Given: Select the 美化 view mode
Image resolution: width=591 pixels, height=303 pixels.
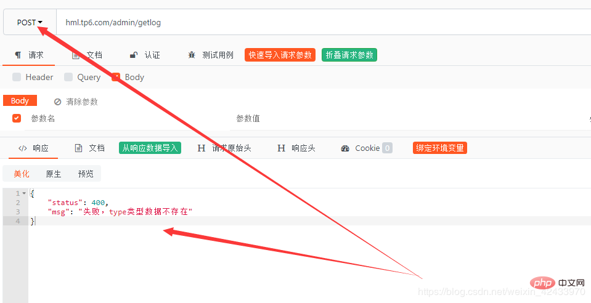Looking at the screenshot, I should pos(22,174).
